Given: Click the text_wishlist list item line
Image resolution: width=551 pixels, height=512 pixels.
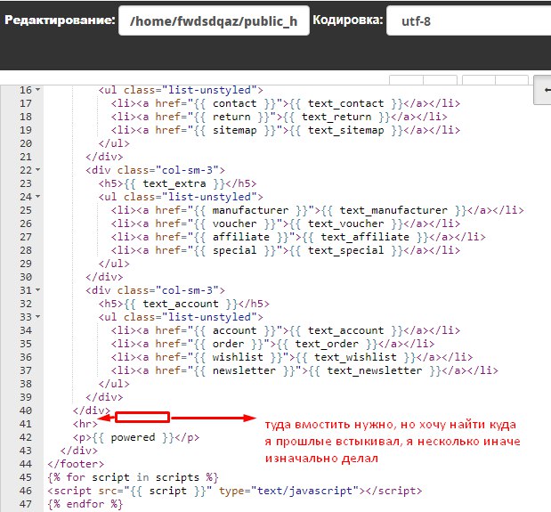Looking at the screenshot, I should [x=292, y=357].
